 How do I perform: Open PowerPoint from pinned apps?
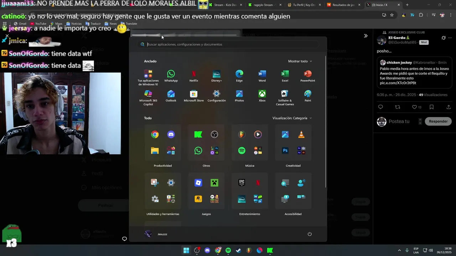[x=308, y=76]
